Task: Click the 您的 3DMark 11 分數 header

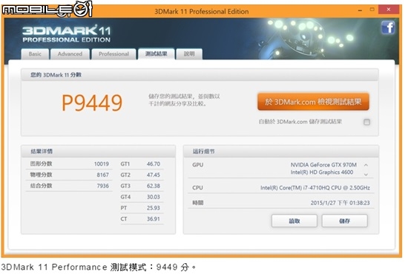Action: tap(200, 75)
